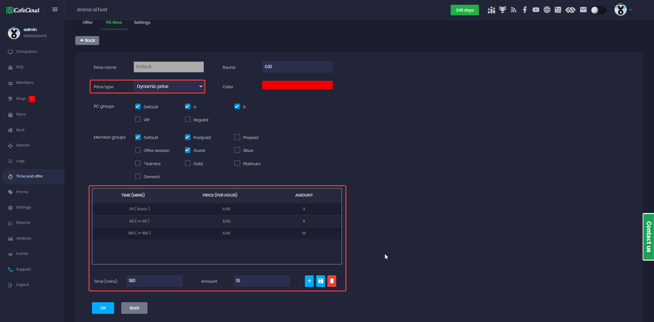Delete the row with red trash icon

coord(332,281)
